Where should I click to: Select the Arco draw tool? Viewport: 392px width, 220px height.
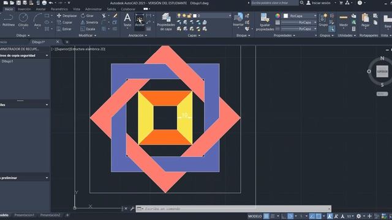click(x=37, y=20)
